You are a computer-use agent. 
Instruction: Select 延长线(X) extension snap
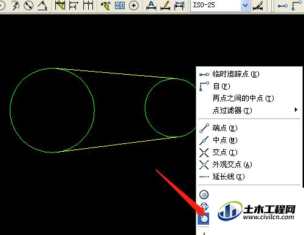(249, 177)
